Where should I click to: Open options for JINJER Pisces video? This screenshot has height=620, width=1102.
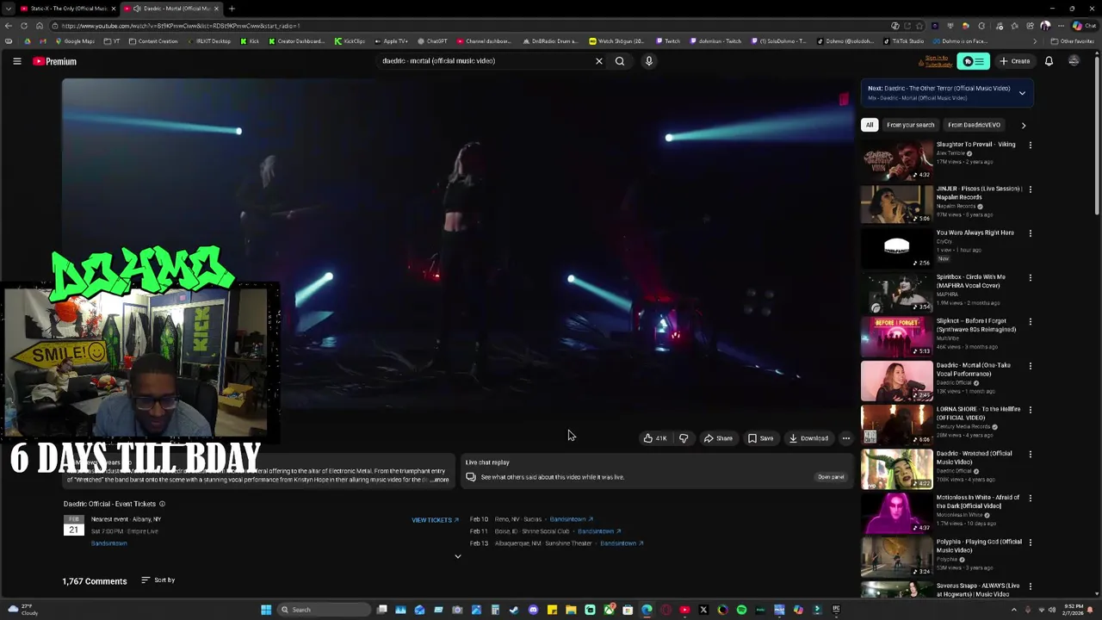(1030, 189)
